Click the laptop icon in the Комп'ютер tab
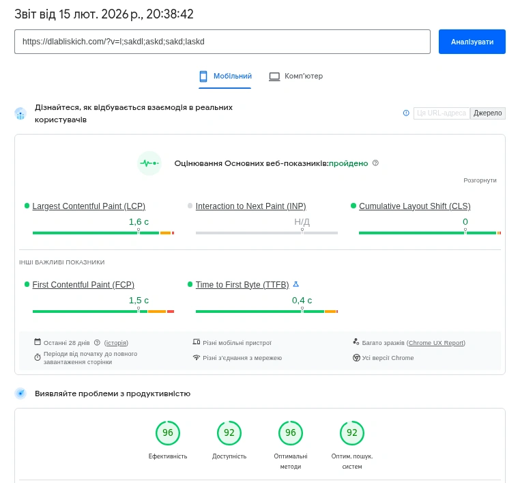The image size is (520, 483). [274, 77]
